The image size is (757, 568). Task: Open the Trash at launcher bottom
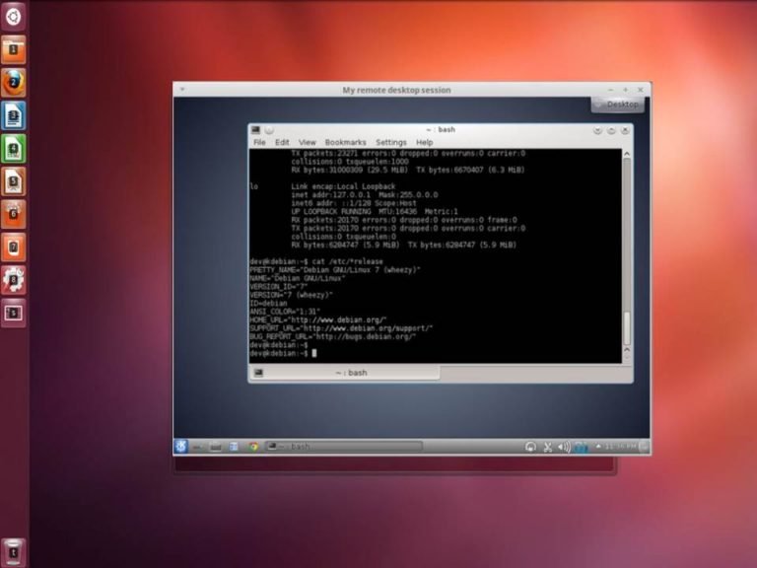tap(14, 550)
